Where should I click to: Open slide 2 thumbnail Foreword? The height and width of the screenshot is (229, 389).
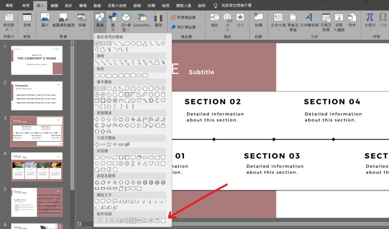pos(37,96)
